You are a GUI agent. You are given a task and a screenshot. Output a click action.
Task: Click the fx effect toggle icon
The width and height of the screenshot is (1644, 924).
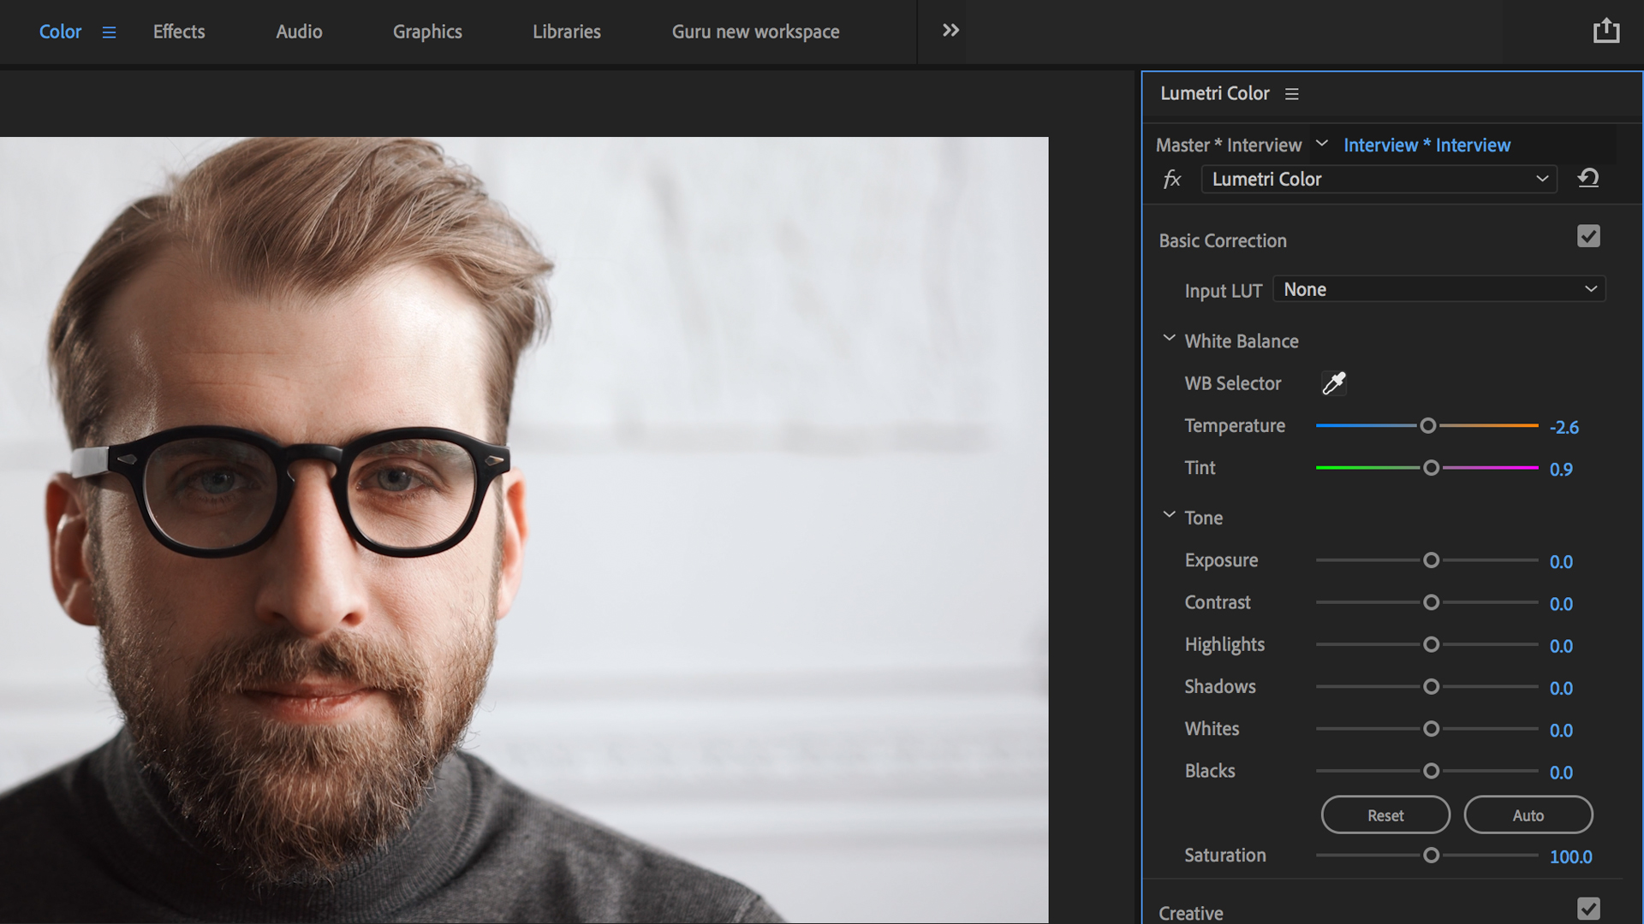[x=1172, y=180]
